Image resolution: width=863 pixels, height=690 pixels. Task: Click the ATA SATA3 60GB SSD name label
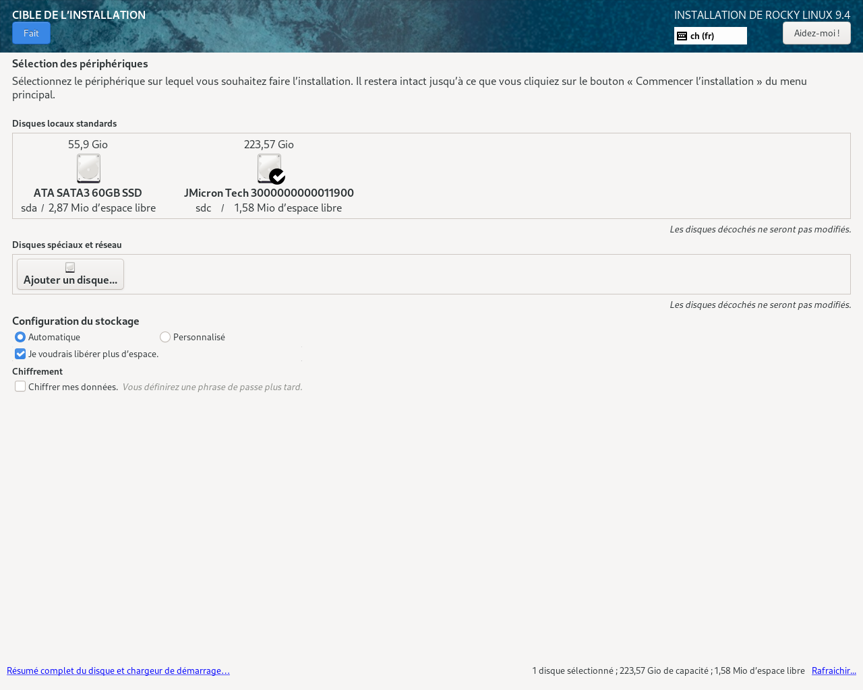[x=88, y=193]
